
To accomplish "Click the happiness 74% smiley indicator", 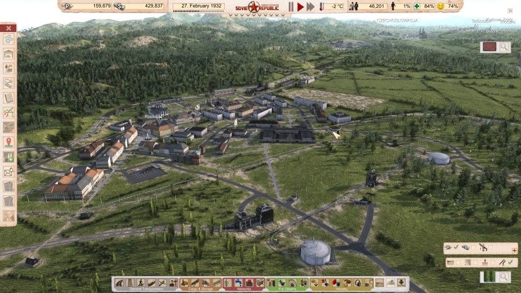I will (448, 6).
